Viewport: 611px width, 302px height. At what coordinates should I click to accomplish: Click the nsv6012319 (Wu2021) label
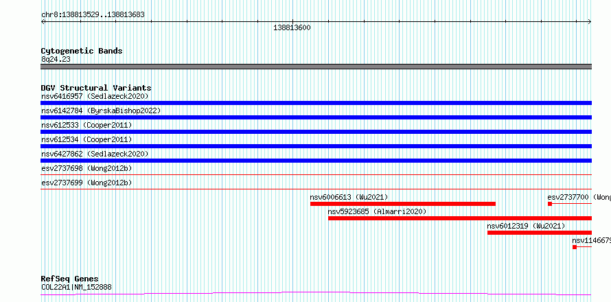click(x=526, y=226)
